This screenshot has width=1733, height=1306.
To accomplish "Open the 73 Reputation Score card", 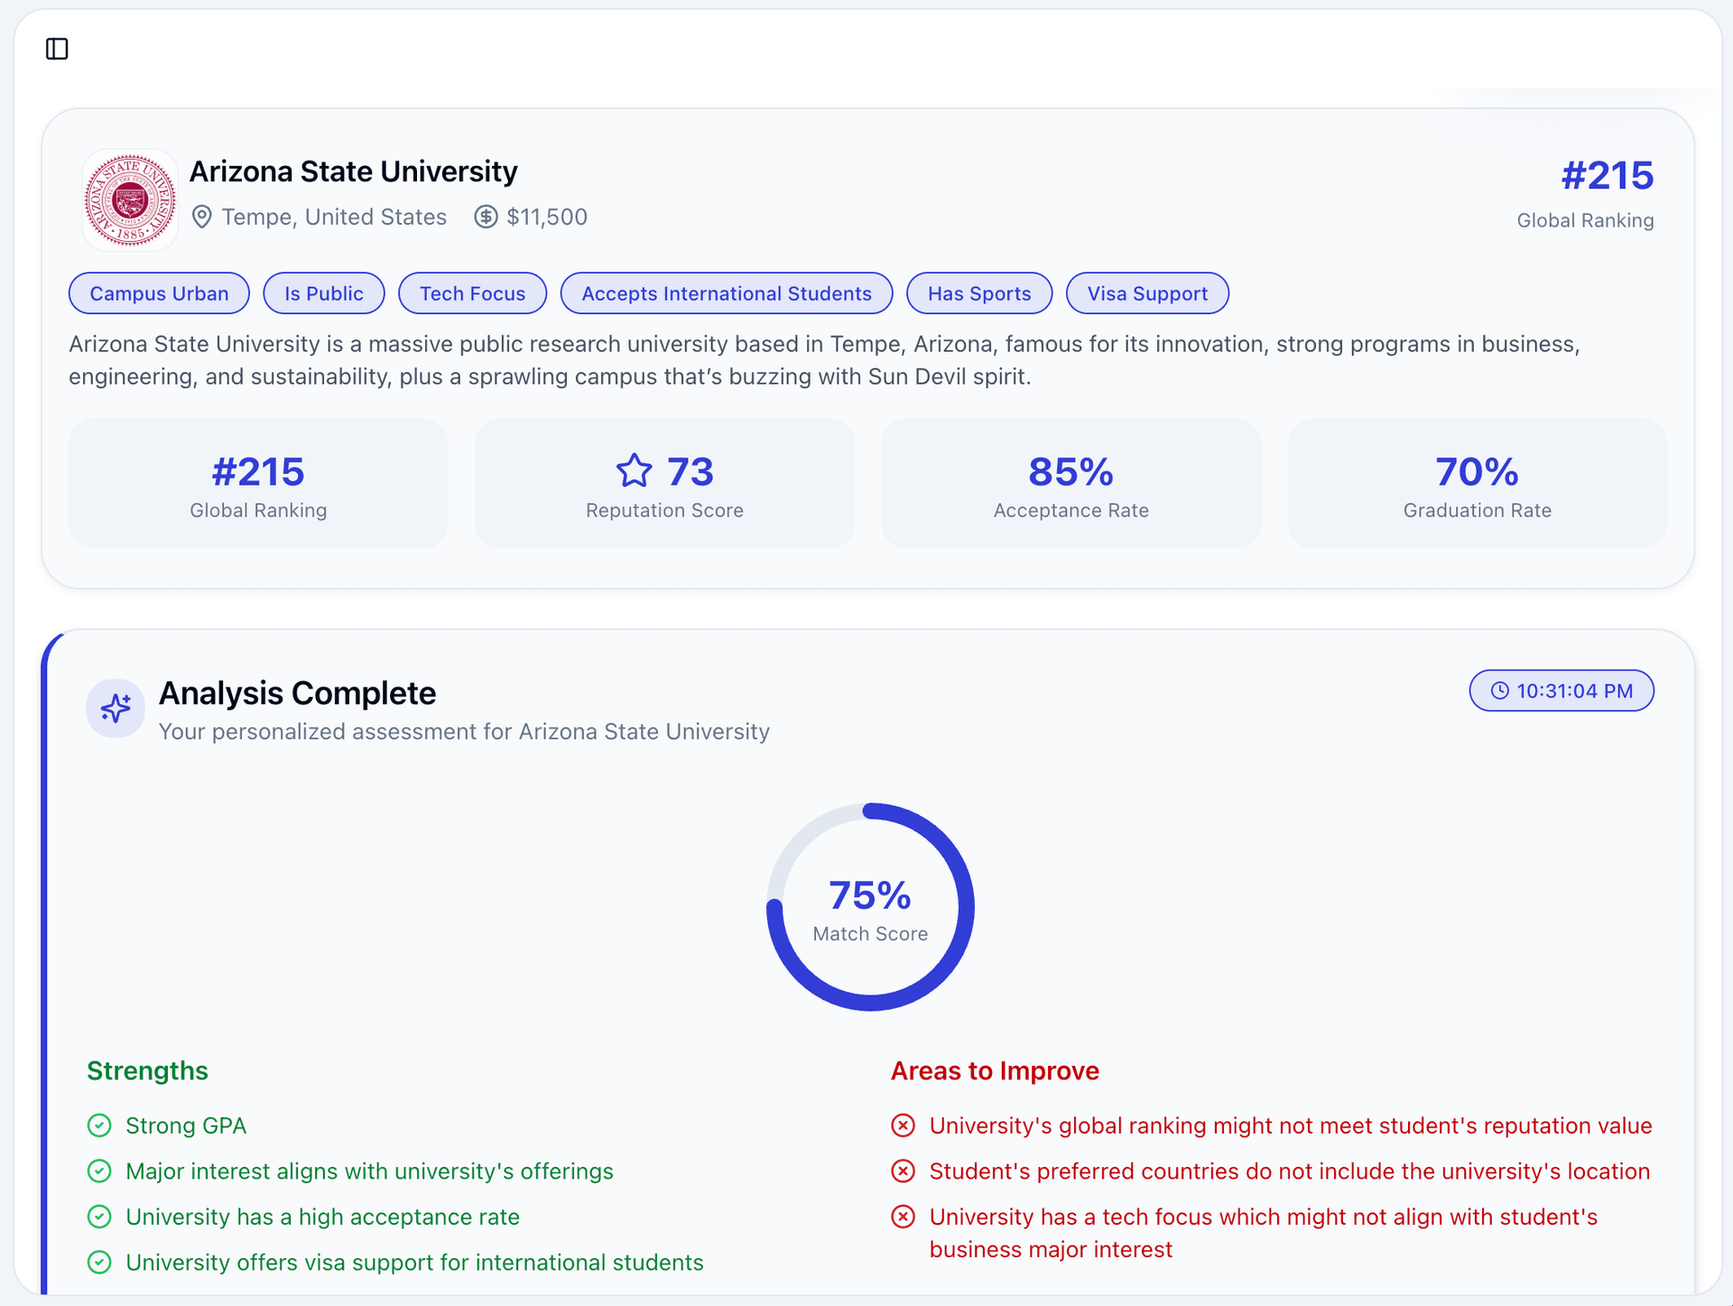I will (664, 484).
